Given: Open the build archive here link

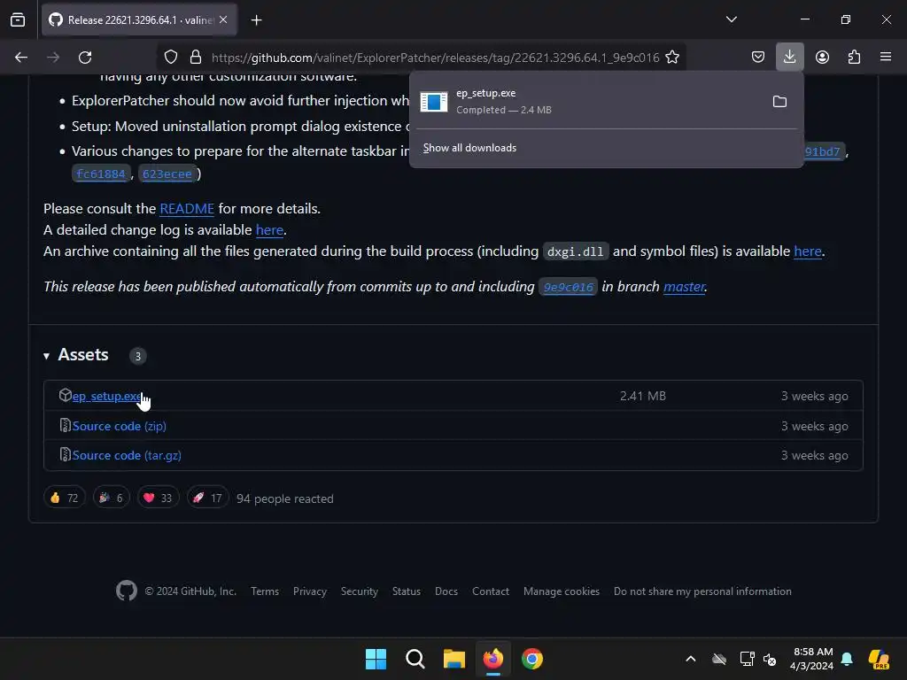Looking at the screenshot, I should pyautogui.click(x=808, y=251).
